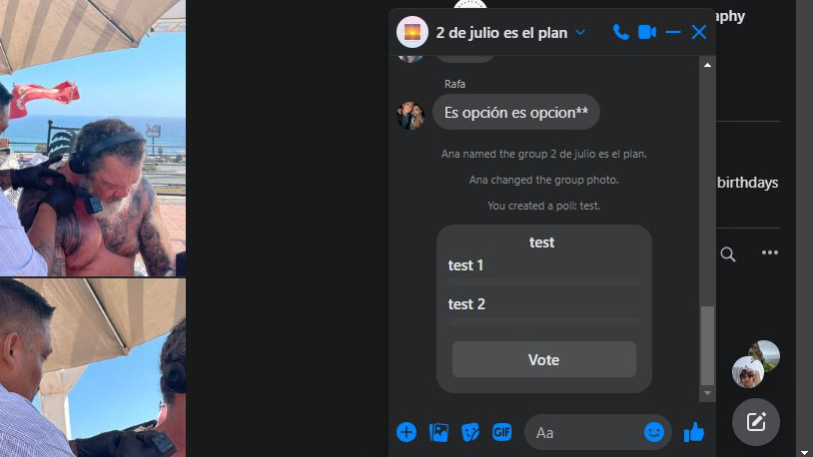
Task: Open the sticker picker
Action: pos(470,432)
